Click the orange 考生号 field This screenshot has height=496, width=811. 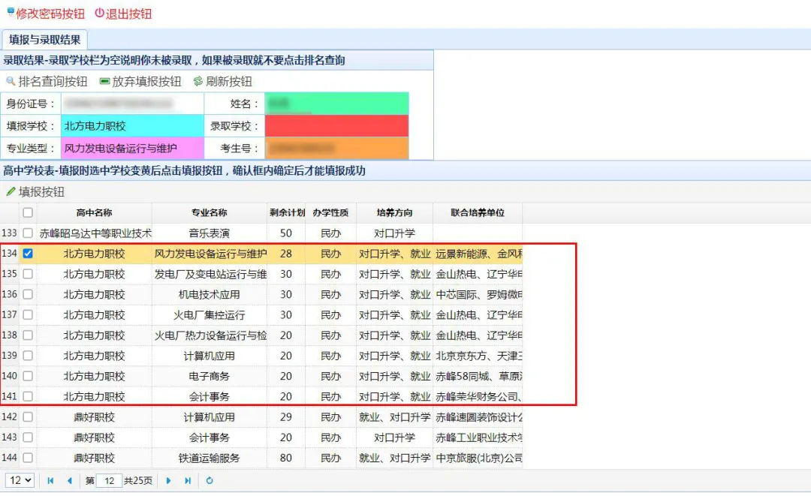[336, 149]
